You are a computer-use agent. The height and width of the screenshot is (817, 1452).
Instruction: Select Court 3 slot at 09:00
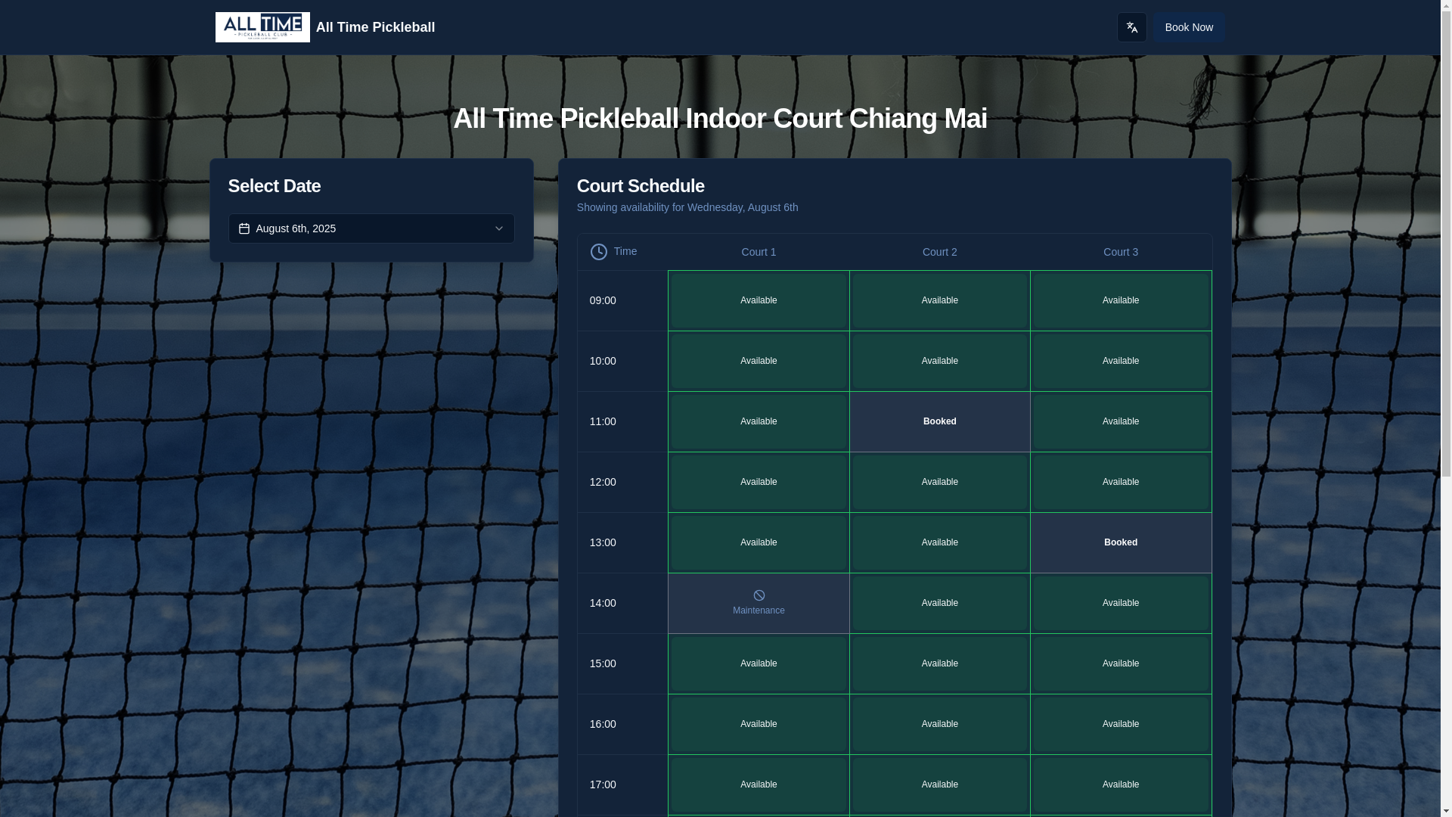[1121, 300]
